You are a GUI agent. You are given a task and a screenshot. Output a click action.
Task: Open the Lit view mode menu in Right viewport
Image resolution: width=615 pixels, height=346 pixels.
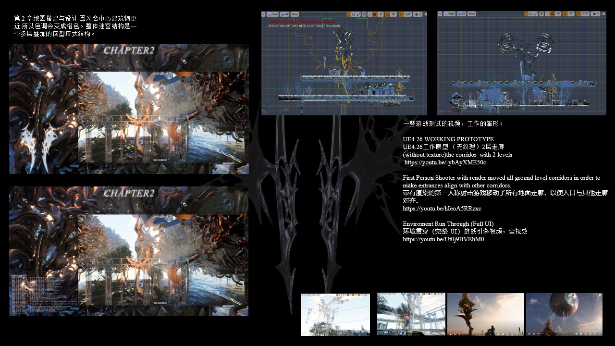[x=461, y=14]
